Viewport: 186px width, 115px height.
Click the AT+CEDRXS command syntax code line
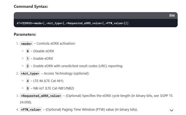pyautogui.click(x=73, y=23)
